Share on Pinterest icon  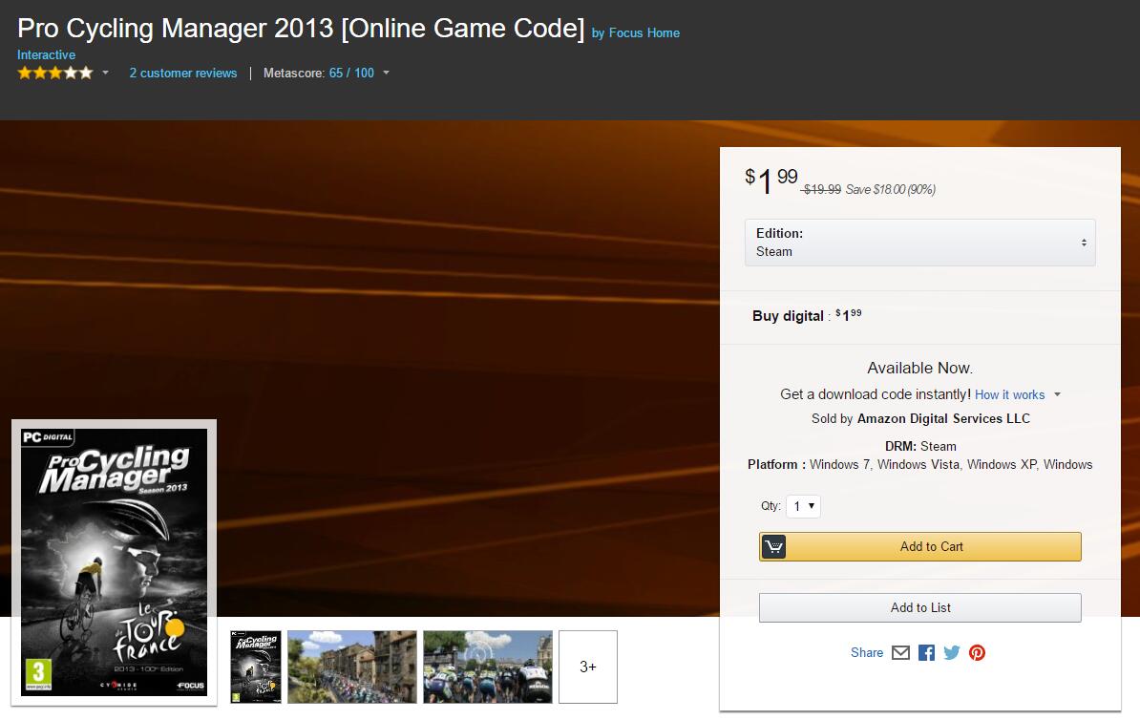coord(977,652)
